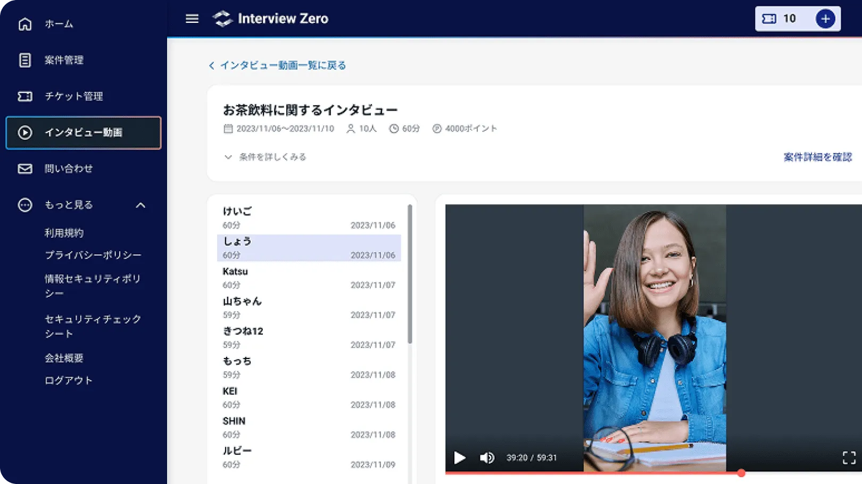Select インタビュー動画 in sidebar
Screen dimensions: 862x484
(x=84, y=132)
